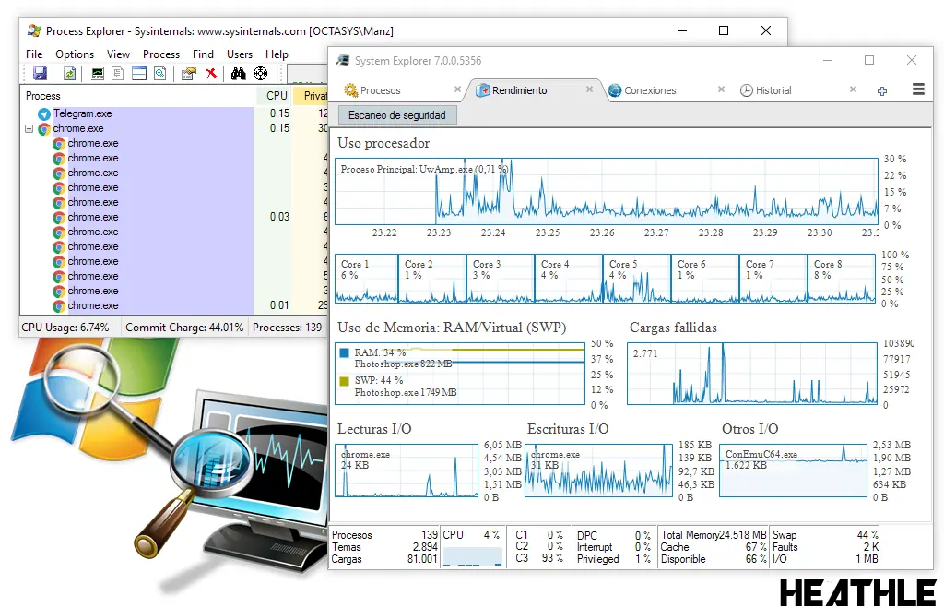Toggle the Show Process Tree toolbar icon

(x=118, y=74)
